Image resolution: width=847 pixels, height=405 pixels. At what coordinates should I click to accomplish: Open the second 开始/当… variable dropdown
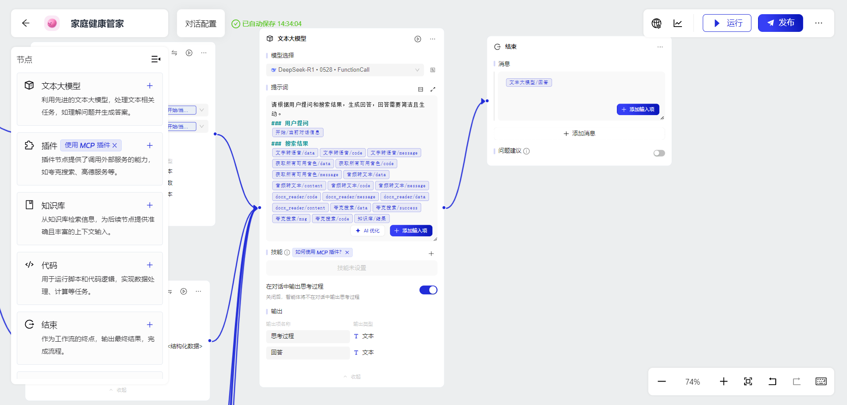click(x=202, y=126)
